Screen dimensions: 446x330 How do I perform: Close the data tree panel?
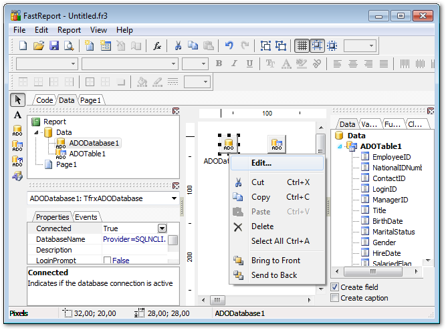point(431,111)
